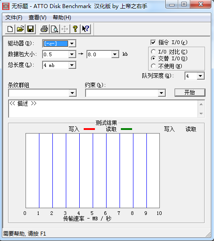Select the 不使用 radio button
This screenshot has width=214, height=241.
pyautogui.click(x=153, y=66)
